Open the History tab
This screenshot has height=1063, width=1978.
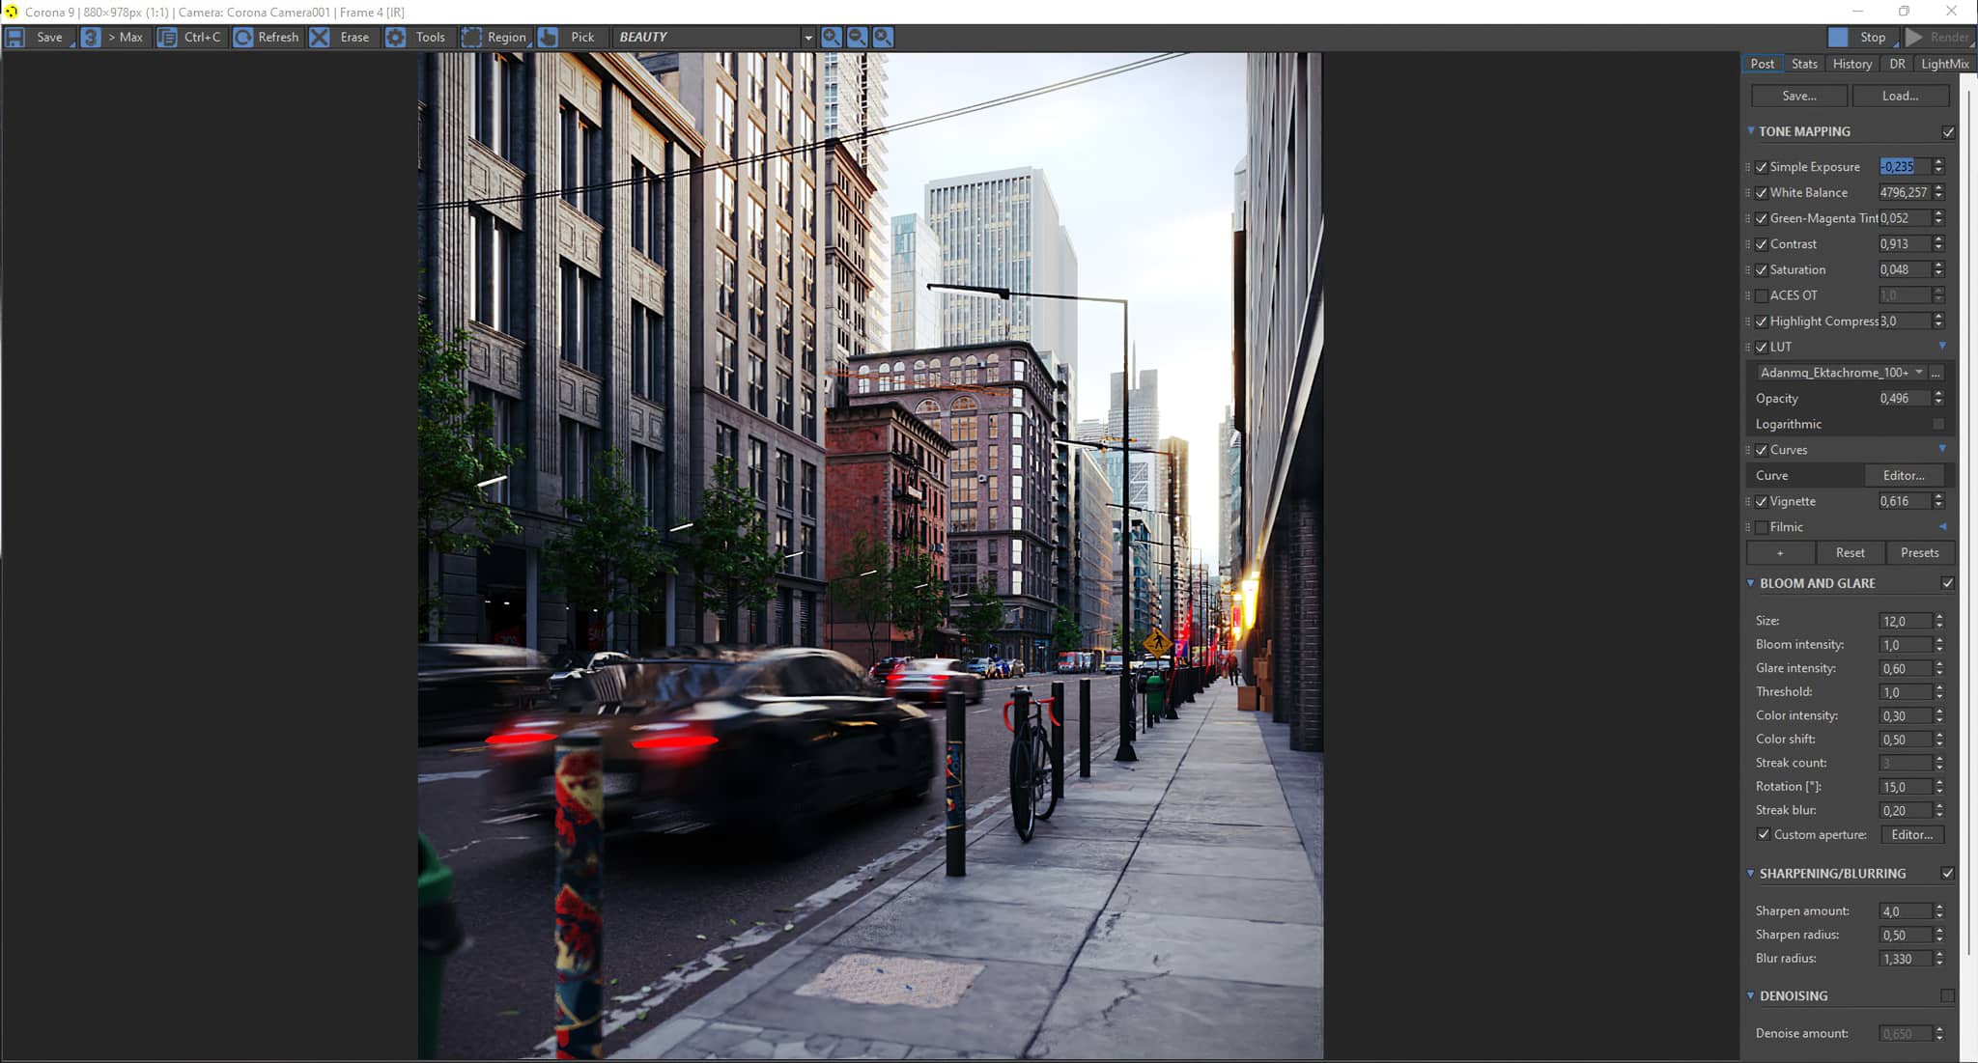1851,64
